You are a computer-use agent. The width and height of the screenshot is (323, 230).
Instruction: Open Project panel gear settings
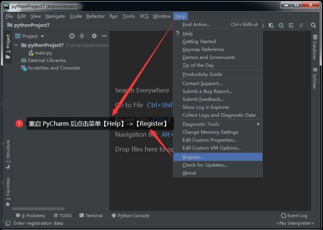pyautogui.click(x=94, y=36)
